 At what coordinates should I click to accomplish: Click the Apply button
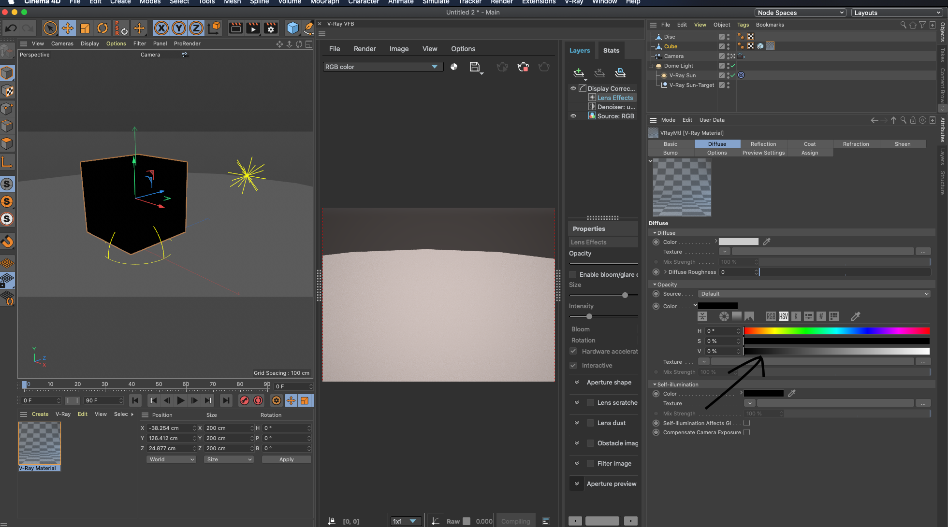[286, 459]
